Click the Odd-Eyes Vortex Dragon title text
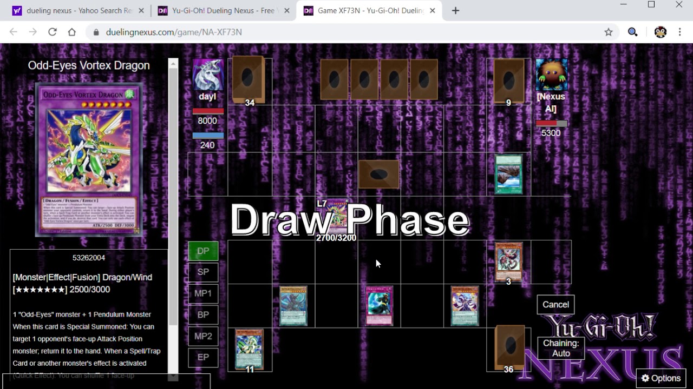The width and height of the screenshot is (693, 389). pyautogui.click(x=89, y=65)
